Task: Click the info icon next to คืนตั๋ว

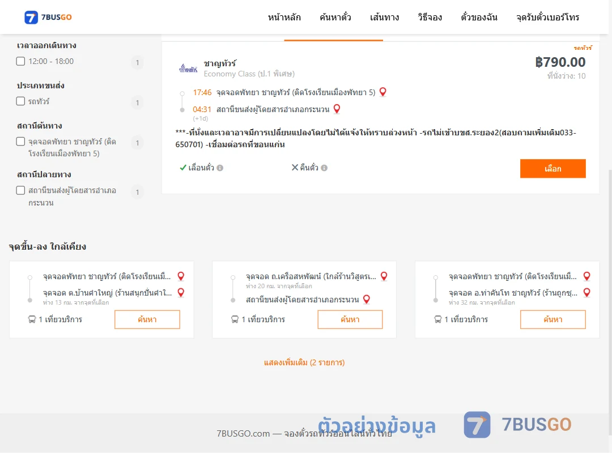Action: (324, 168)
